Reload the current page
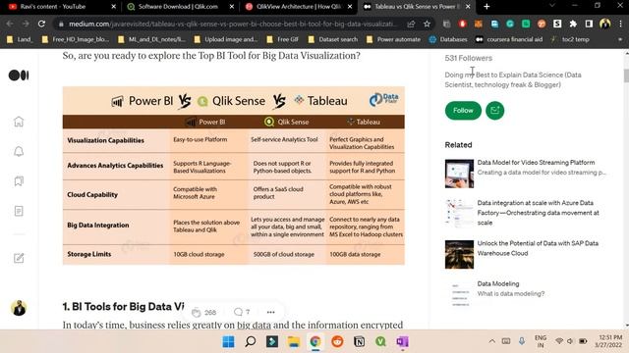Viewport: 629px width, 353px height. click(x=41, y=24)
